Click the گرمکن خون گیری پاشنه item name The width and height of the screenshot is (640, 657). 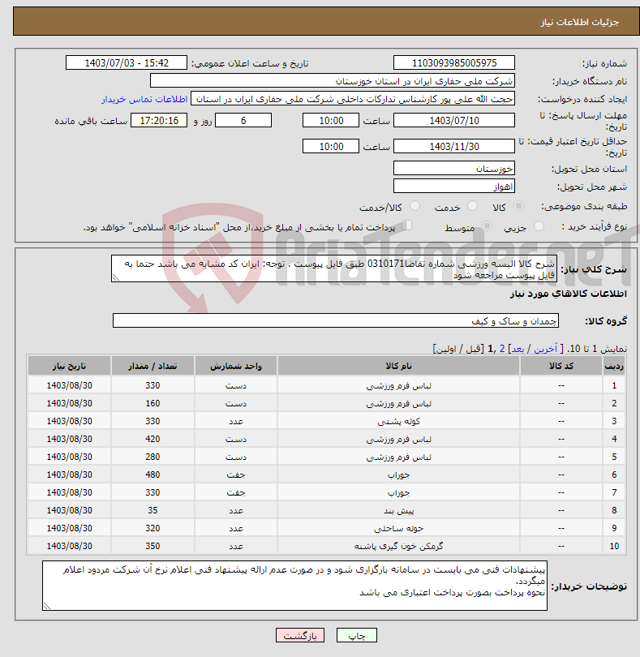pyautogui.click(x=398, y=546)
